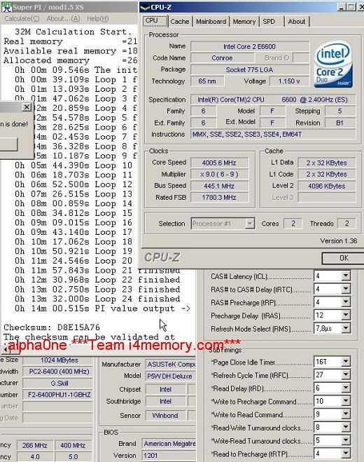The width and height of the screenshot is (364, 462).
Task: Click the memory manufacturer value 'G.Skill'
Action: pyautogui.click(x=58, y=383)
